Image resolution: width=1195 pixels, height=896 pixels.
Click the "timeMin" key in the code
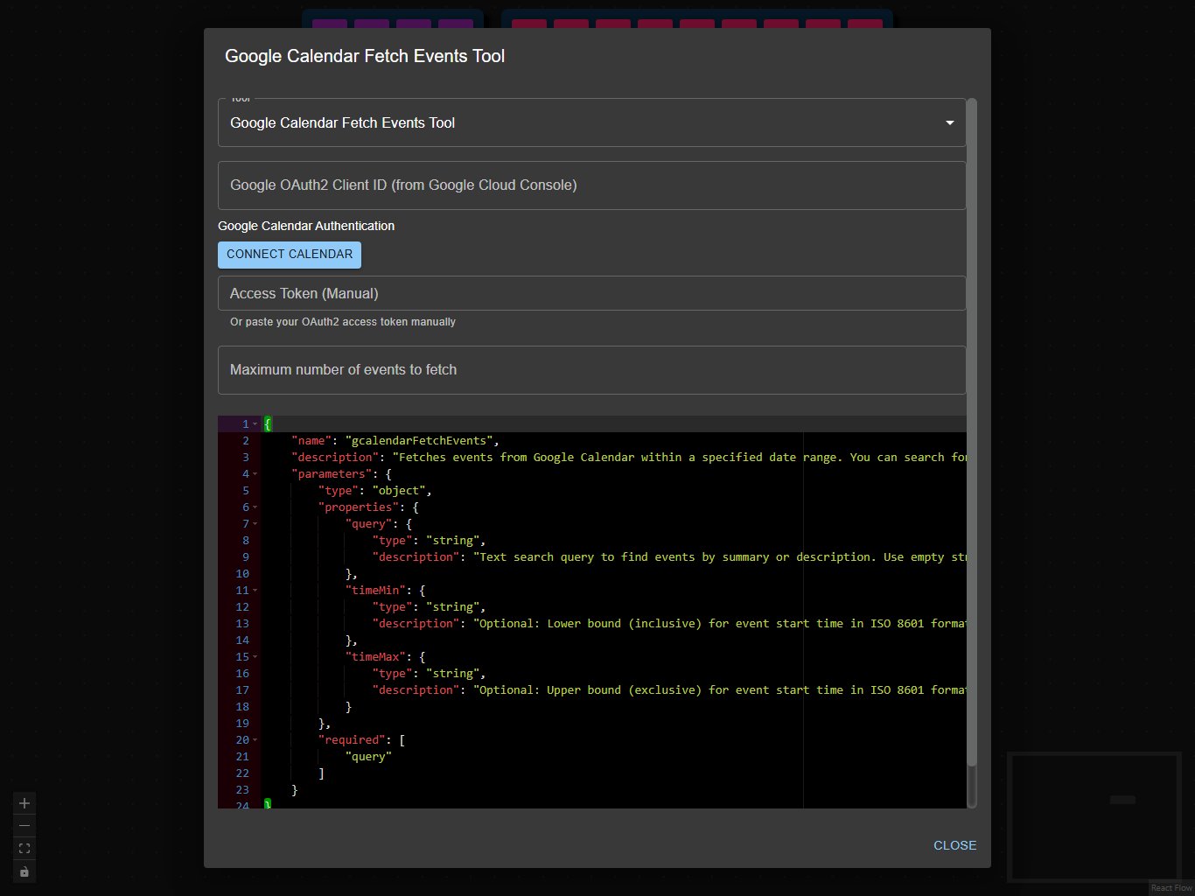point(375,591)
